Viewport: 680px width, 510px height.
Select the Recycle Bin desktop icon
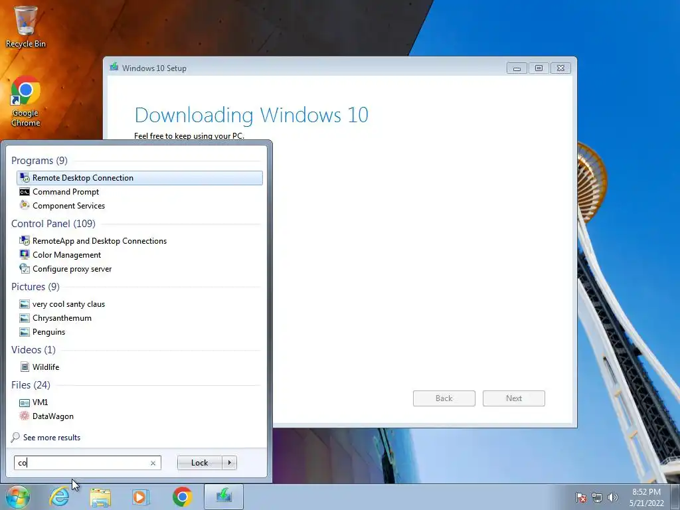click(26, 27)
